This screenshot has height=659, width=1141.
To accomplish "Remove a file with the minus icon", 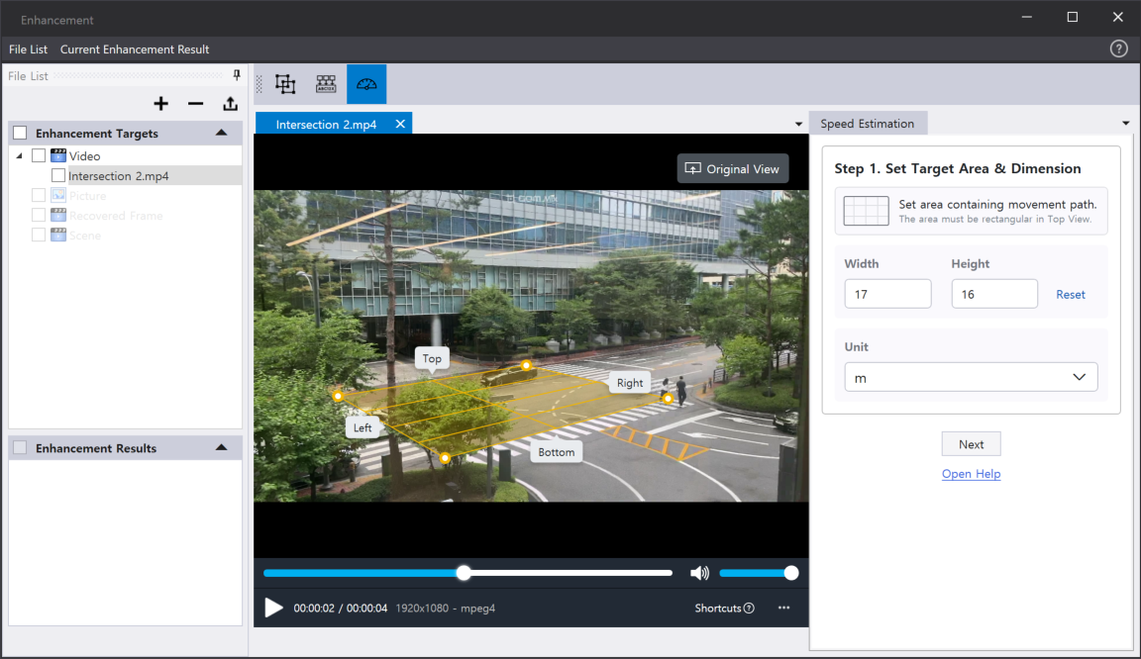I will 195,104.
